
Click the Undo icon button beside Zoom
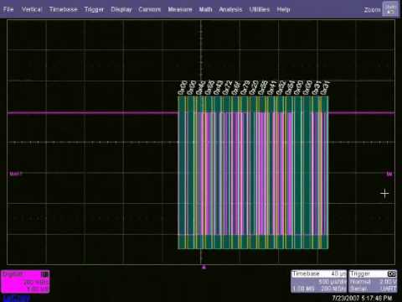click(x=390, y=9)
